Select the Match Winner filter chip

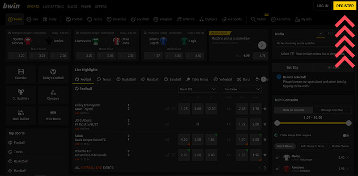click(x=285, y=146)
